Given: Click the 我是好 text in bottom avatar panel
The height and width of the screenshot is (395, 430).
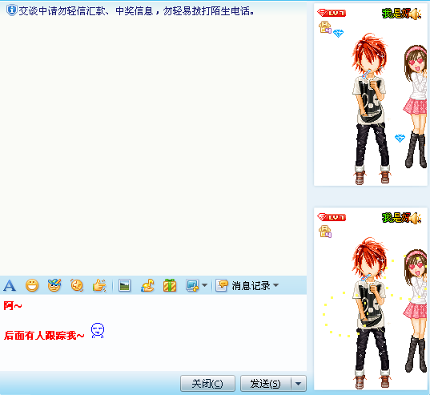Looking at the screenshot, I should point(396,218).
